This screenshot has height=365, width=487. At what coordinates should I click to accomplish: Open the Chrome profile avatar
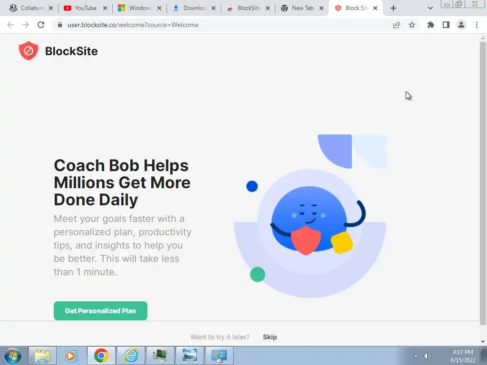tap(461, 25)
